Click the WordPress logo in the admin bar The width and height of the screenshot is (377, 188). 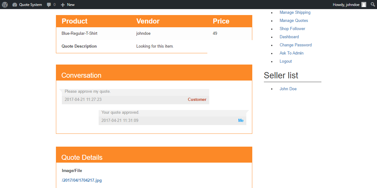tap(4, 4)
